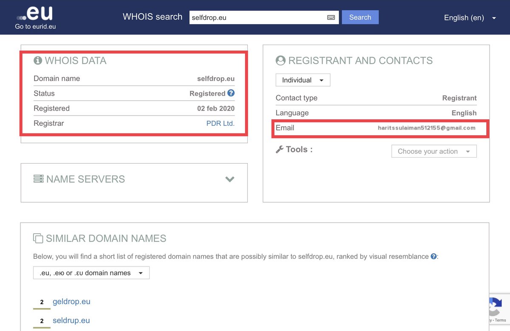Click the Go to eurid.eu link
The image size is (510, 331).
[36, 26]
